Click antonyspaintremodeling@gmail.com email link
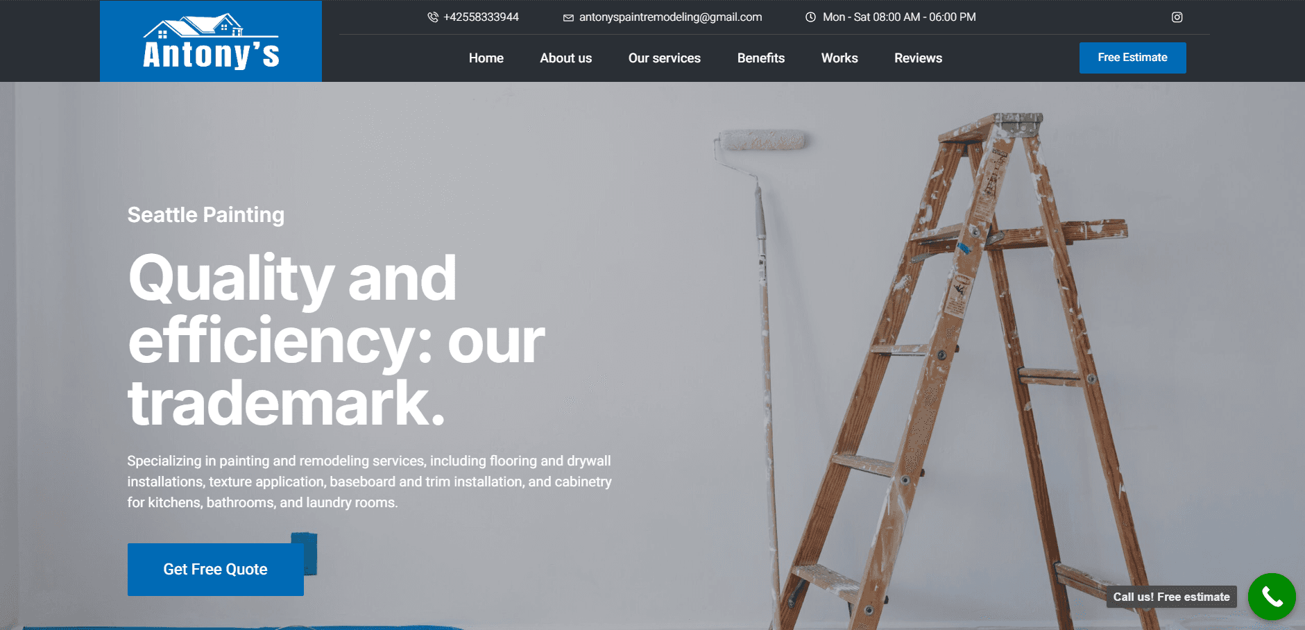Image resolution: width=1305 pixels, height=630 pixels. (x=671, y=17)
